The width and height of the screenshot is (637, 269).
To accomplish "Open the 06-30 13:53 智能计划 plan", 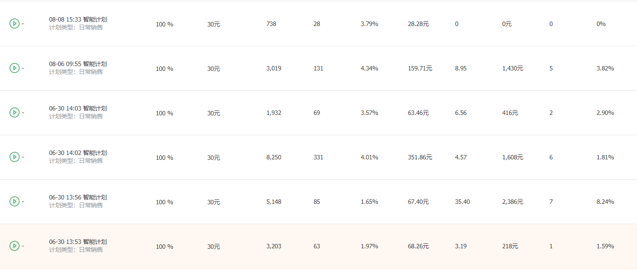I will tap(78, 242).
